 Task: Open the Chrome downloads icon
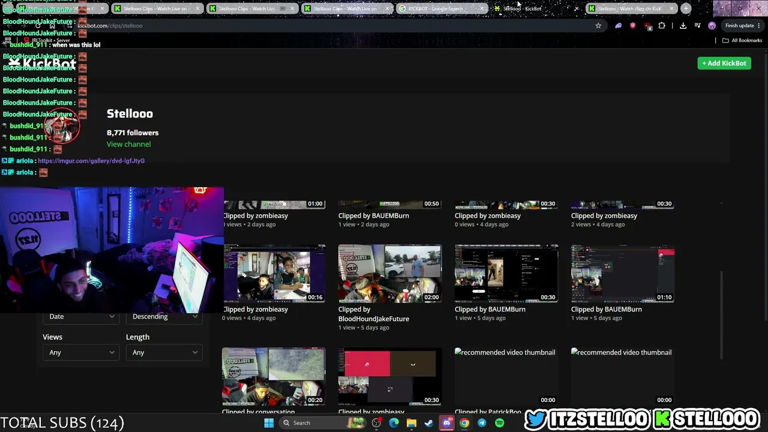[683, 26]
